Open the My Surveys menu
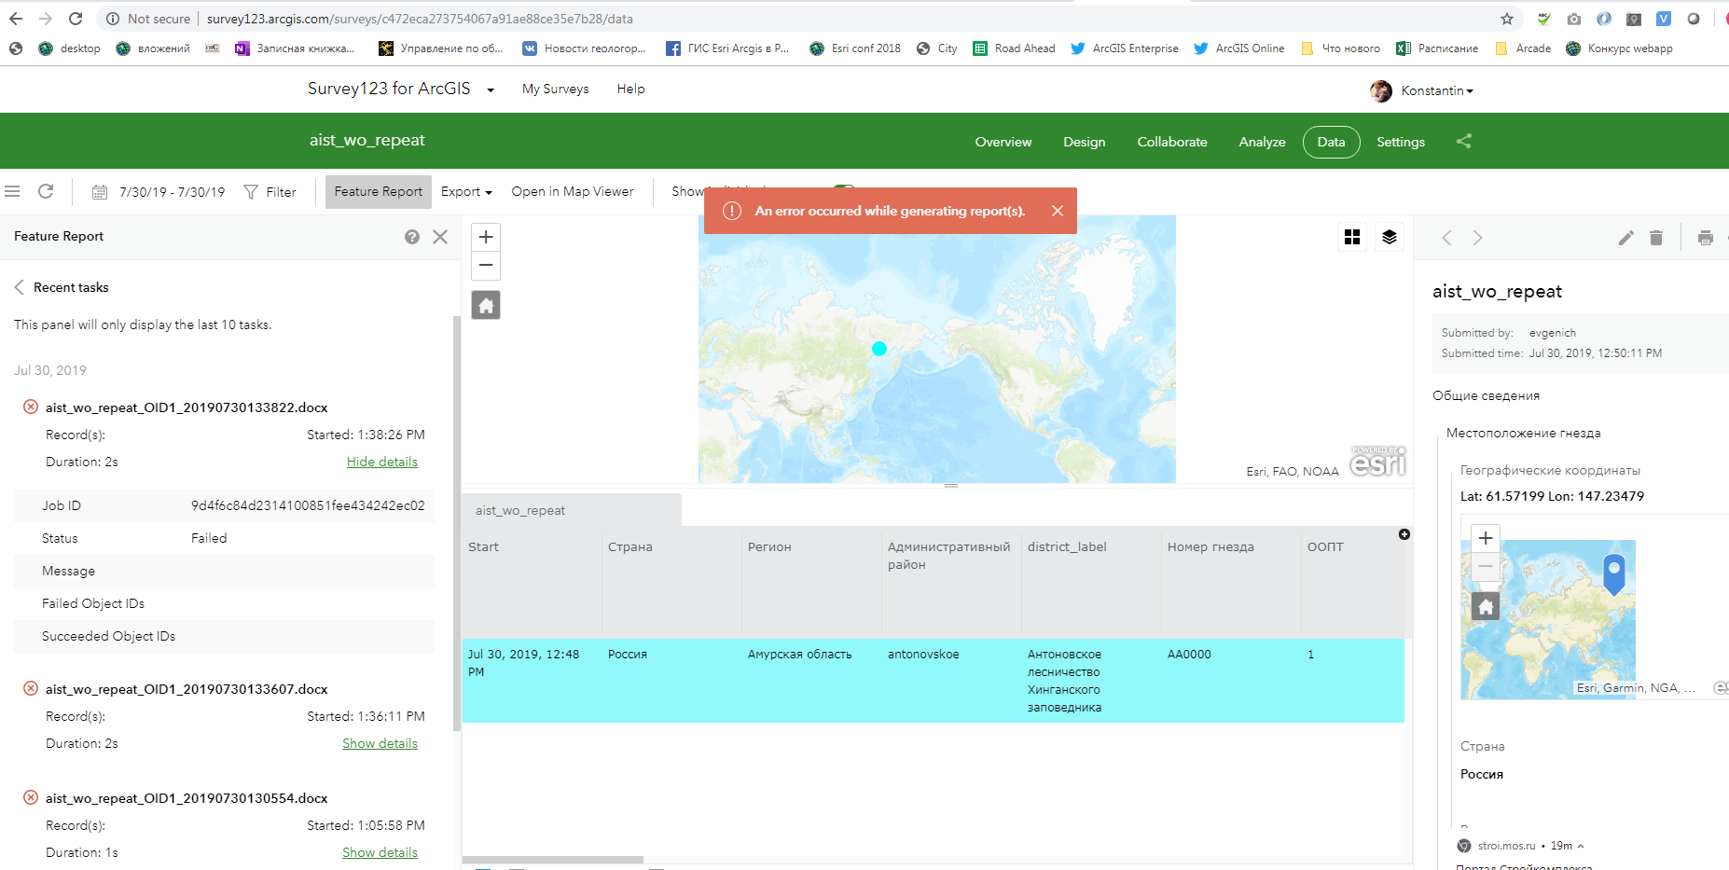Screen dimensions: 1729x870 click(556, 89)
